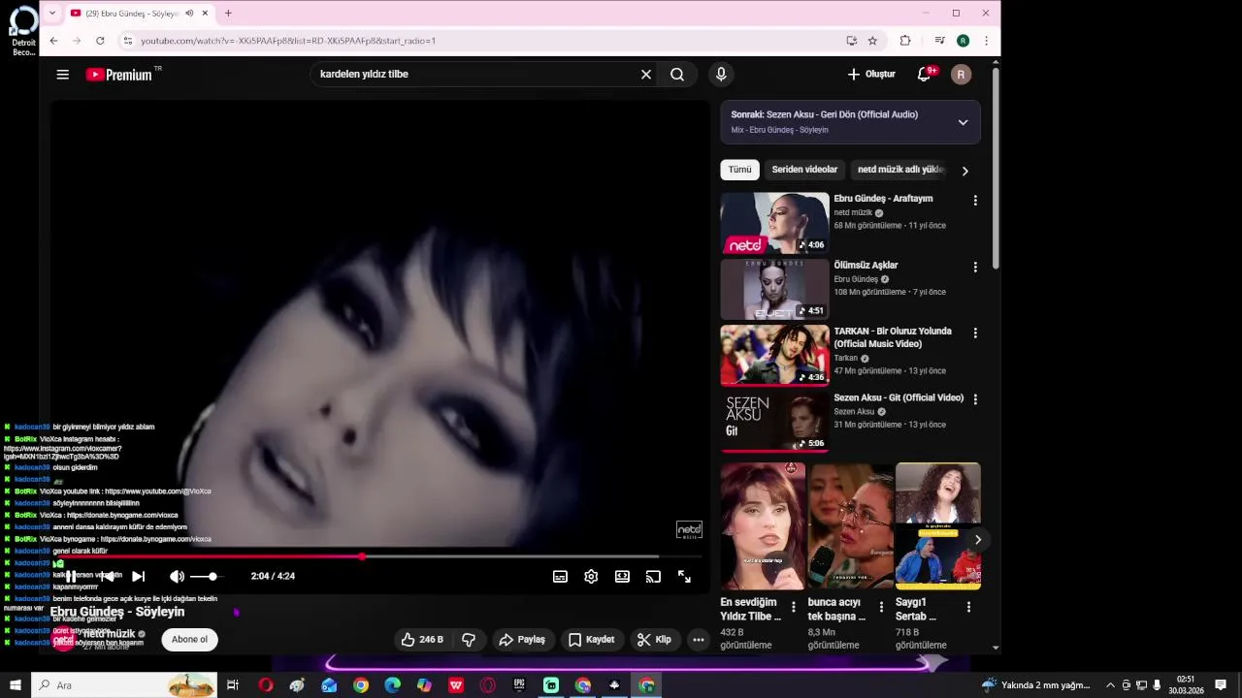Open Chrome three-dot menu

tap(986, 41)
